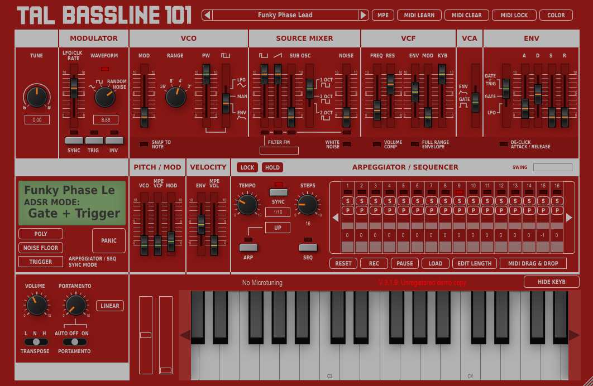
Task: Toggle the arpeggiator tempo SYNC switch
Action: point(278,192)
